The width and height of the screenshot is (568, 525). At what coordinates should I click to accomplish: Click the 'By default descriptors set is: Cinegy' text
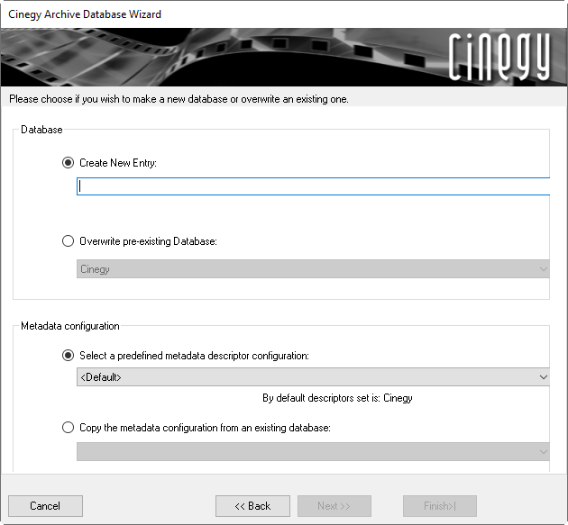337,398
